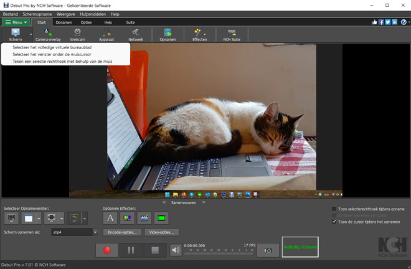Open the Weergave menu

pyautogui.click(x=66, y=14)
